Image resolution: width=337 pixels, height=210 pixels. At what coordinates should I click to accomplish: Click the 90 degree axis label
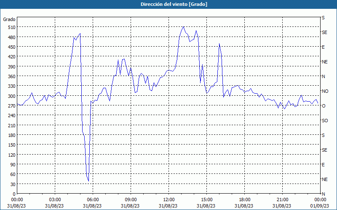[x=13, y=165]
